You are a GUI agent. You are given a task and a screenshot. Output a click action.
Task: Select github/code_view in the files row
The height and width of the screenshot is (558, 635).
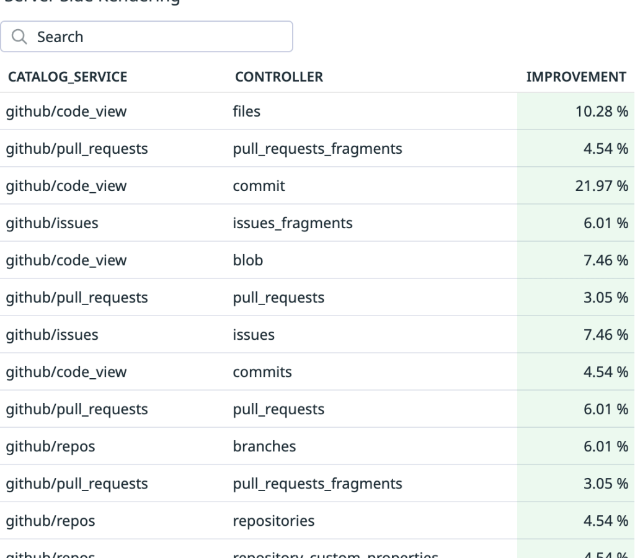pos(66,112)
